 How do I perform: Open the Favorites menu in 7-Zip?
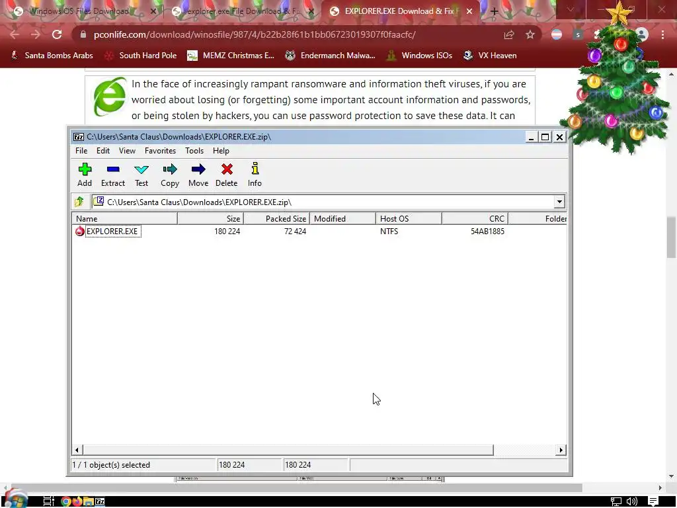160,151
